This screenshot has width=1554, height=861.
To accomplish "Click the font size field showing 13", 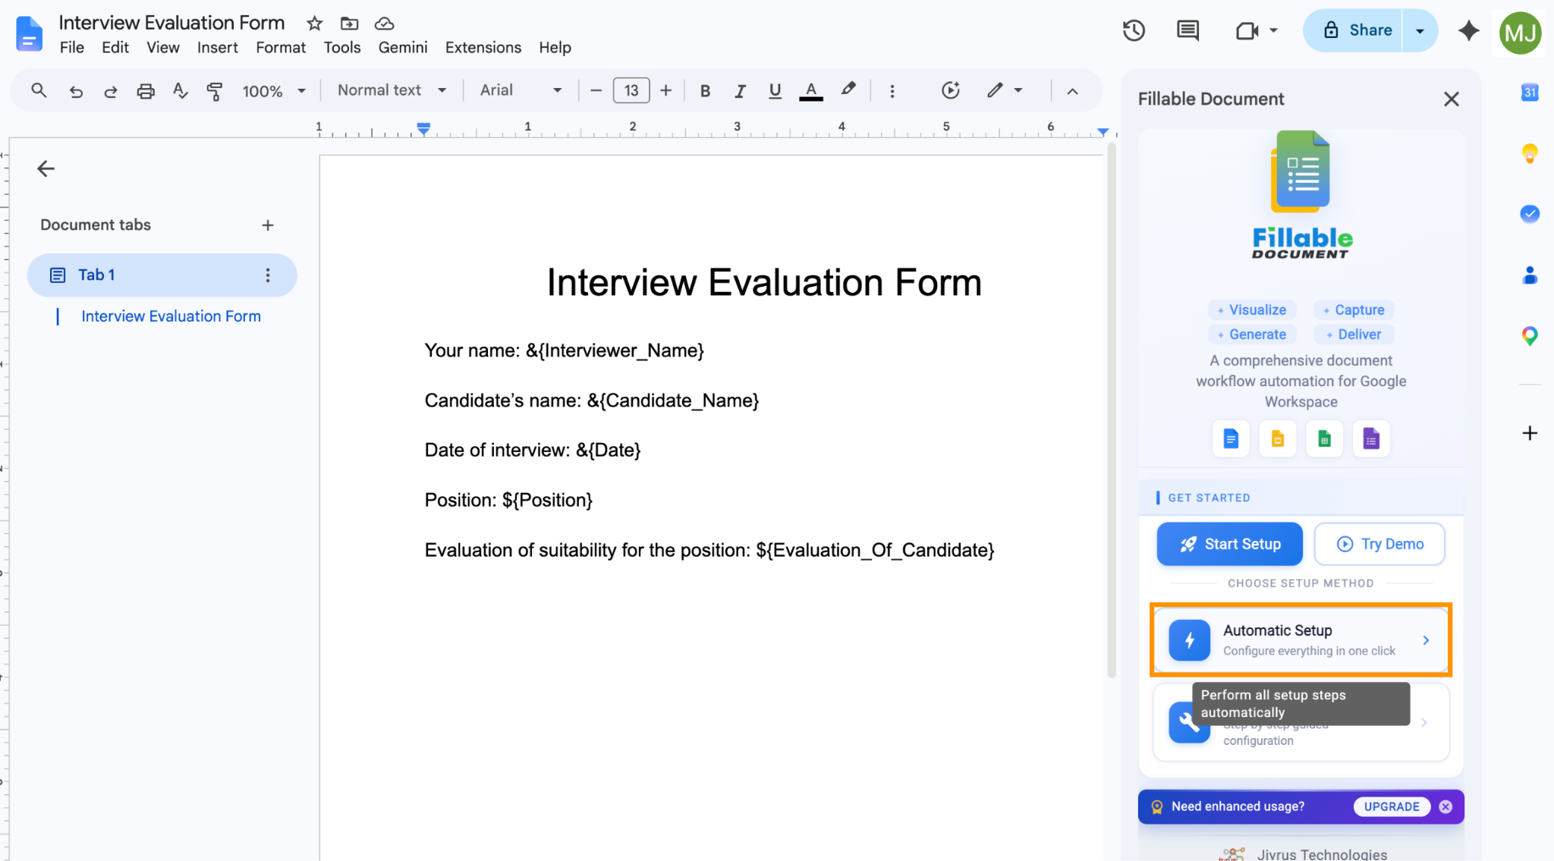I will point(631,91).
